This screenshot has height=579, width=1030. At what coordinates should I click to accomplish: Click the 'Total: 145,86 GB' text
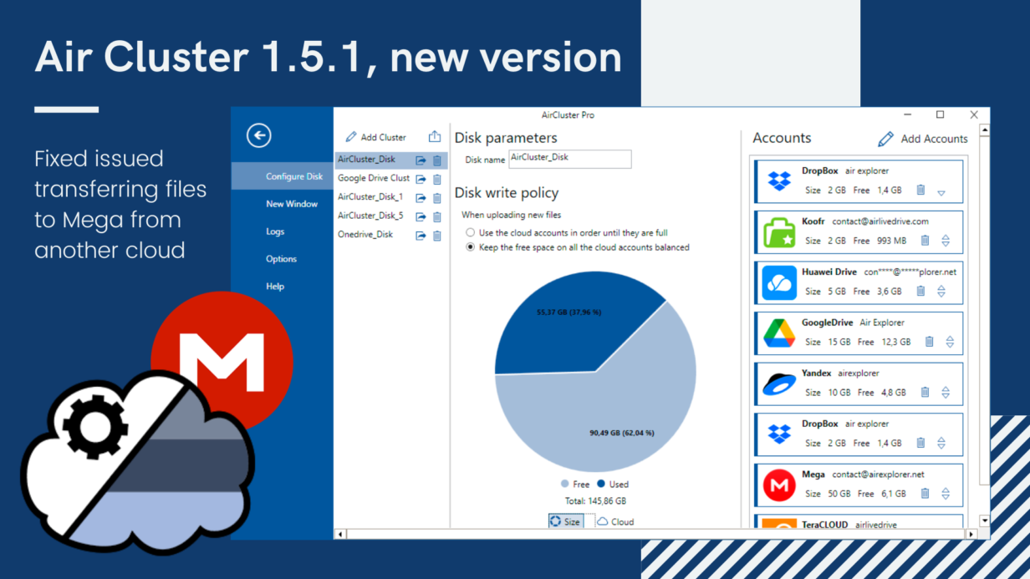(595, 501)
